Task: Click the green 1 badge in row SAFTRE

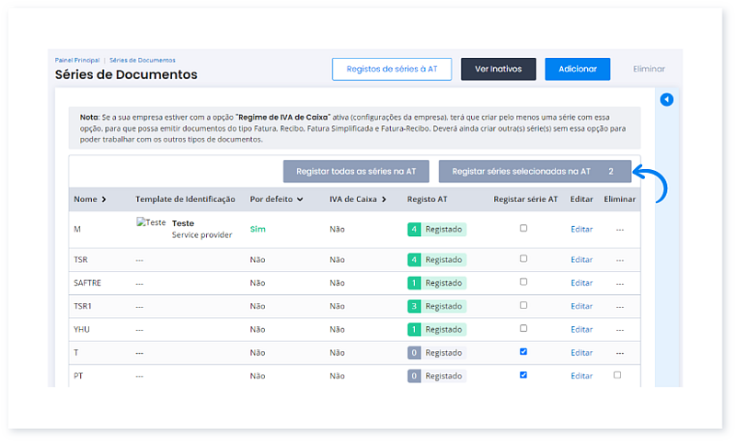Action: (x=414, y=283)
